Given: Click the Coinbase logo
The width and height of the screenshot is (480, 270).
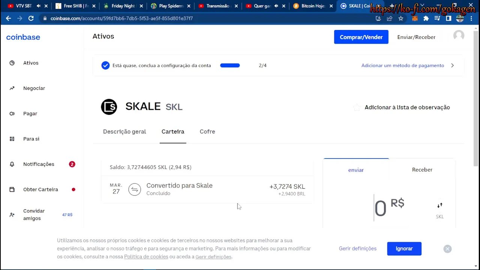Looking at the screenshot, I should [23, 37].
